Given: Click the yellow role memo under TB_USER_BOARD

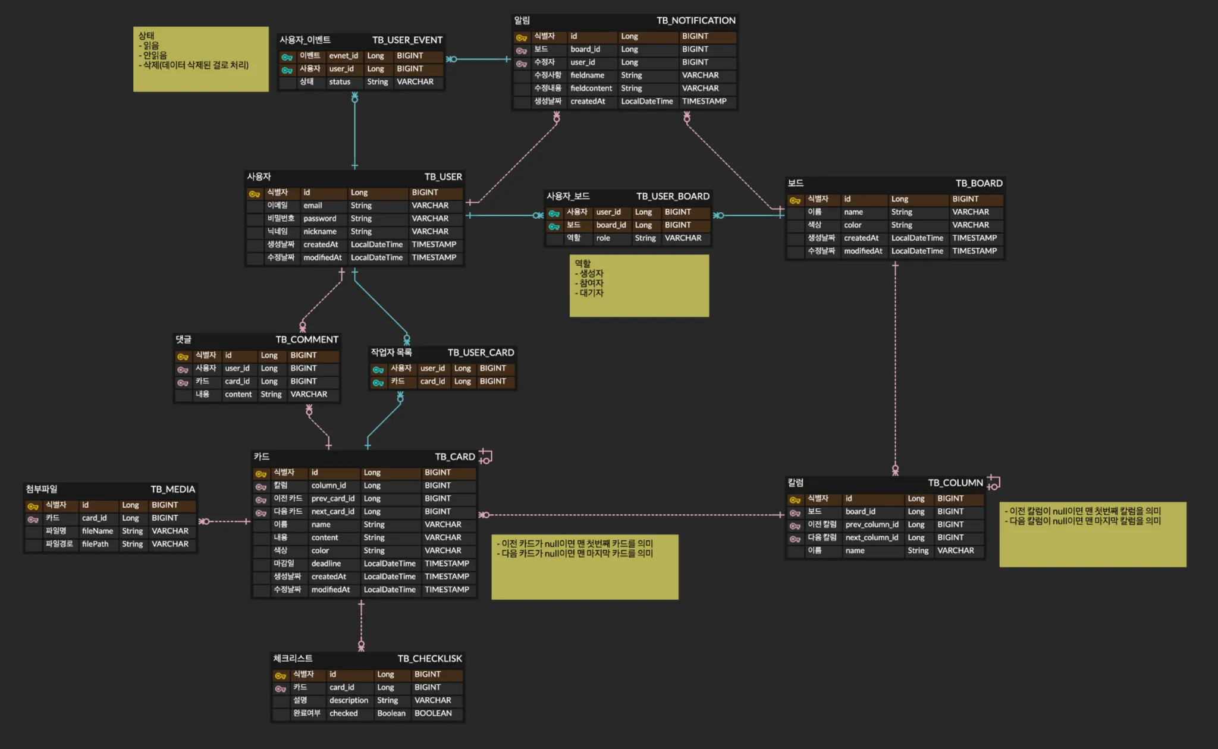Looking at the screenshot, I should click(639, 286).
